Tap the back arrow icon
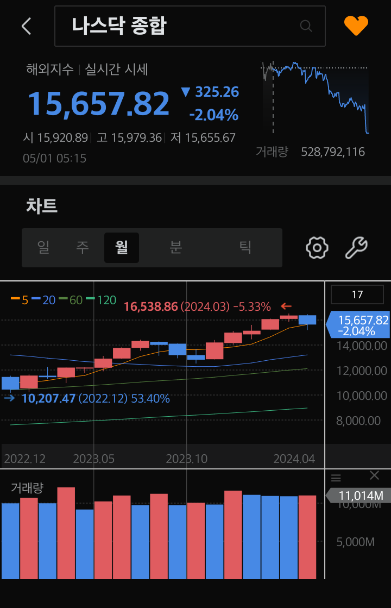Viewport: 391px width, 608px height. click(27, 27)
